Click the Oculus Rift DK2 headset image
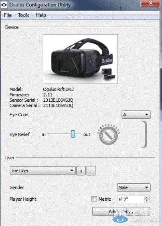Image resolution: width=162 pixels, height=226 pixels. point(80,59)
